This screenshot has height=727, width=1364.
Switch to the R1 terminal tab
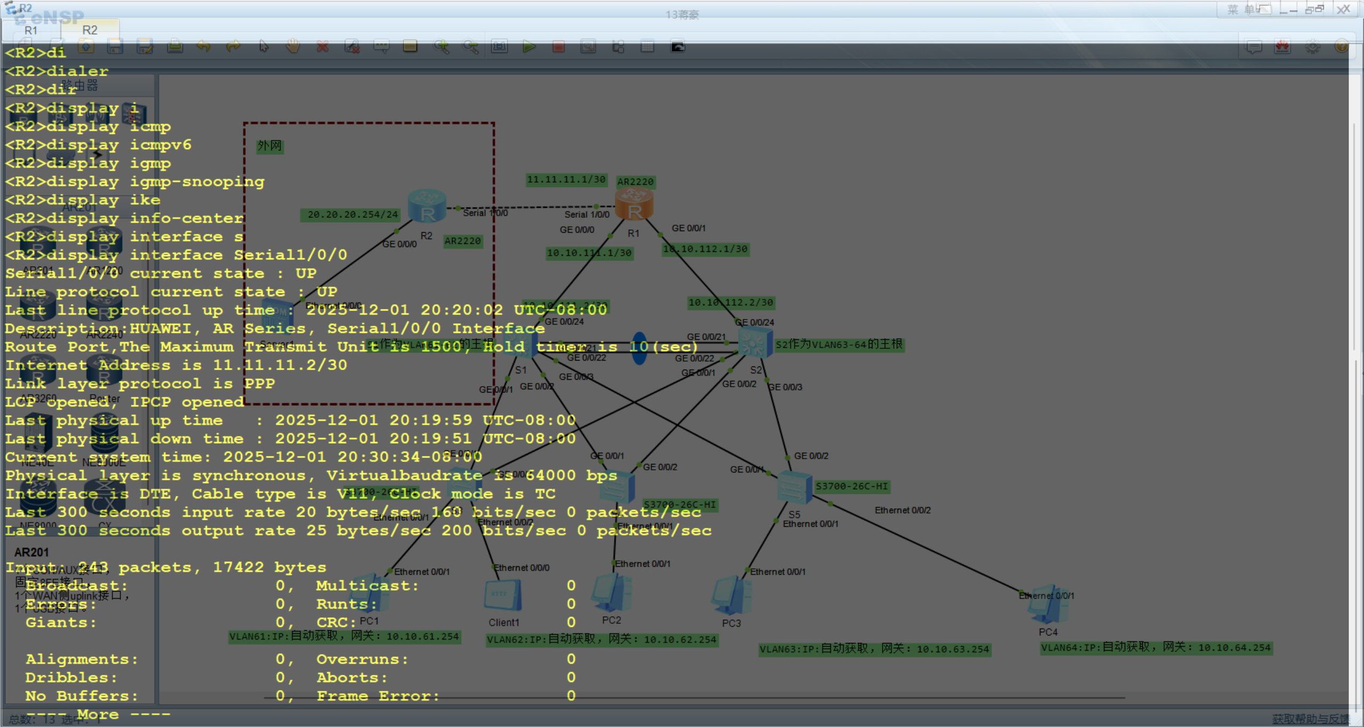click(x=31, y=30)
